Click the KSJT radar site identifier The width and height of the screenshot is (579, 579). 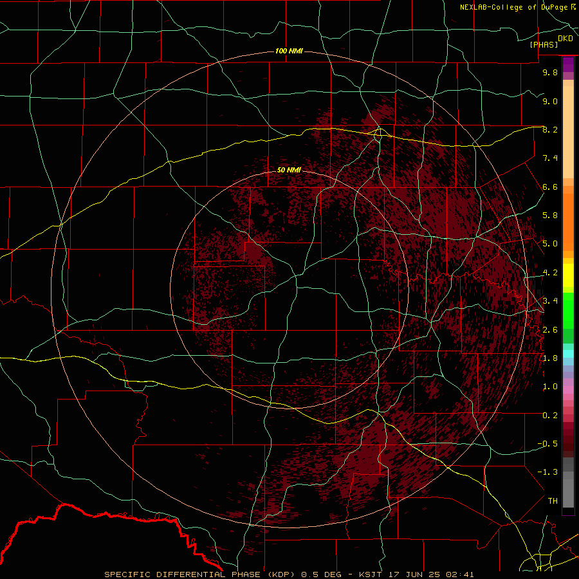(371, 574)
